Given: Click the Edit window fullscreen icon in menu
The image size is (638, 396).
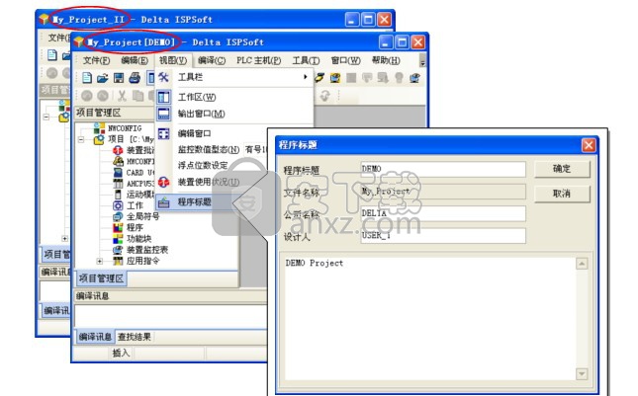Looking at the screenshot, I should pyautogui.click(x=163, y=133).
